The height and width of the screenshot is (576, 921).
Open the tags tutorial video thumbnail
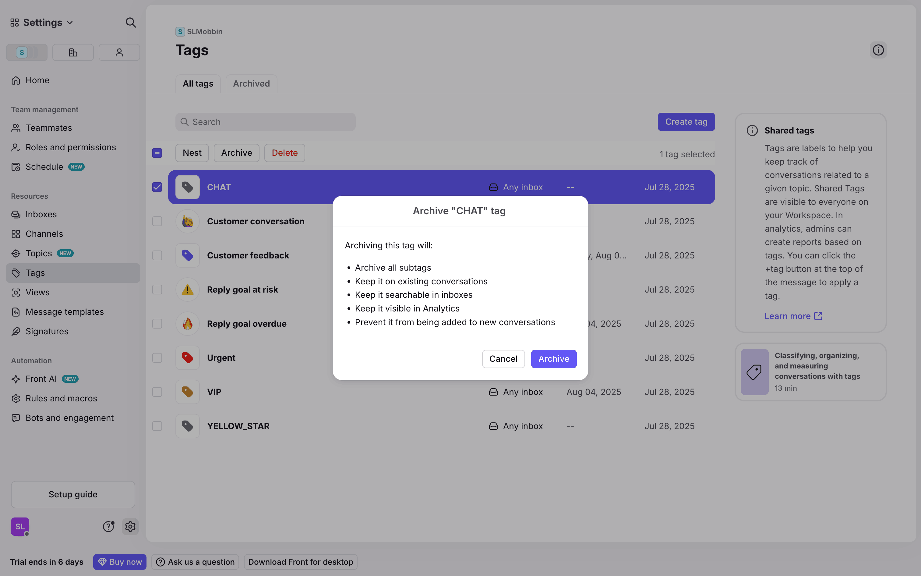pos(754,372)
